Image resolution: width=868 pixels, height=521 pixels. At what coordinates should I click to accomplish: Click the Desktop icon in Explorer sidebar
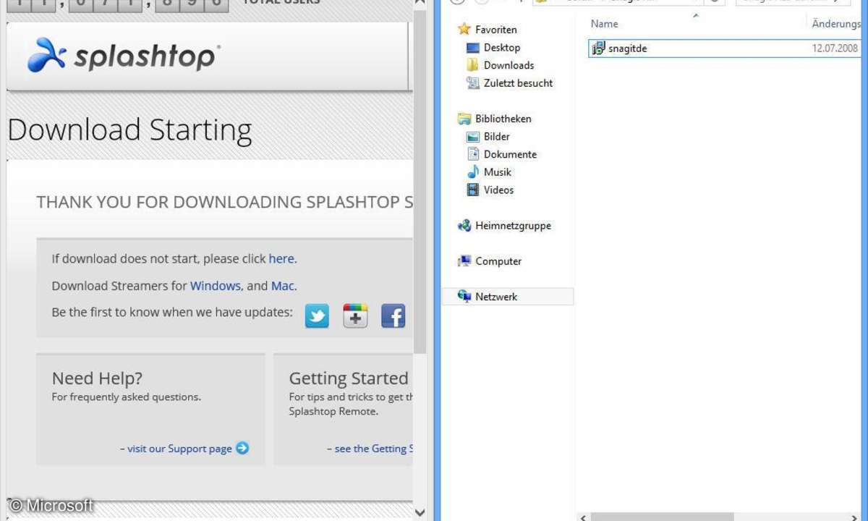point(473,48)
